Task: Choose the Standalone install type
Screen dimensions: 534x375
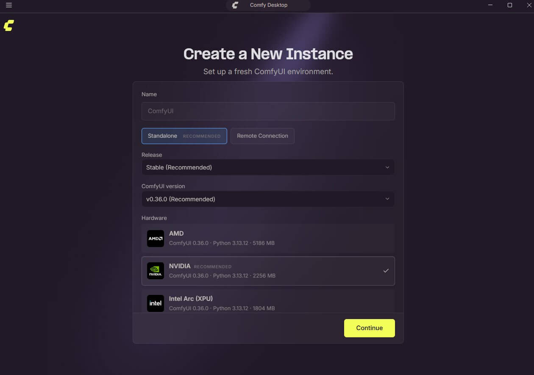Action: [184, 136]
